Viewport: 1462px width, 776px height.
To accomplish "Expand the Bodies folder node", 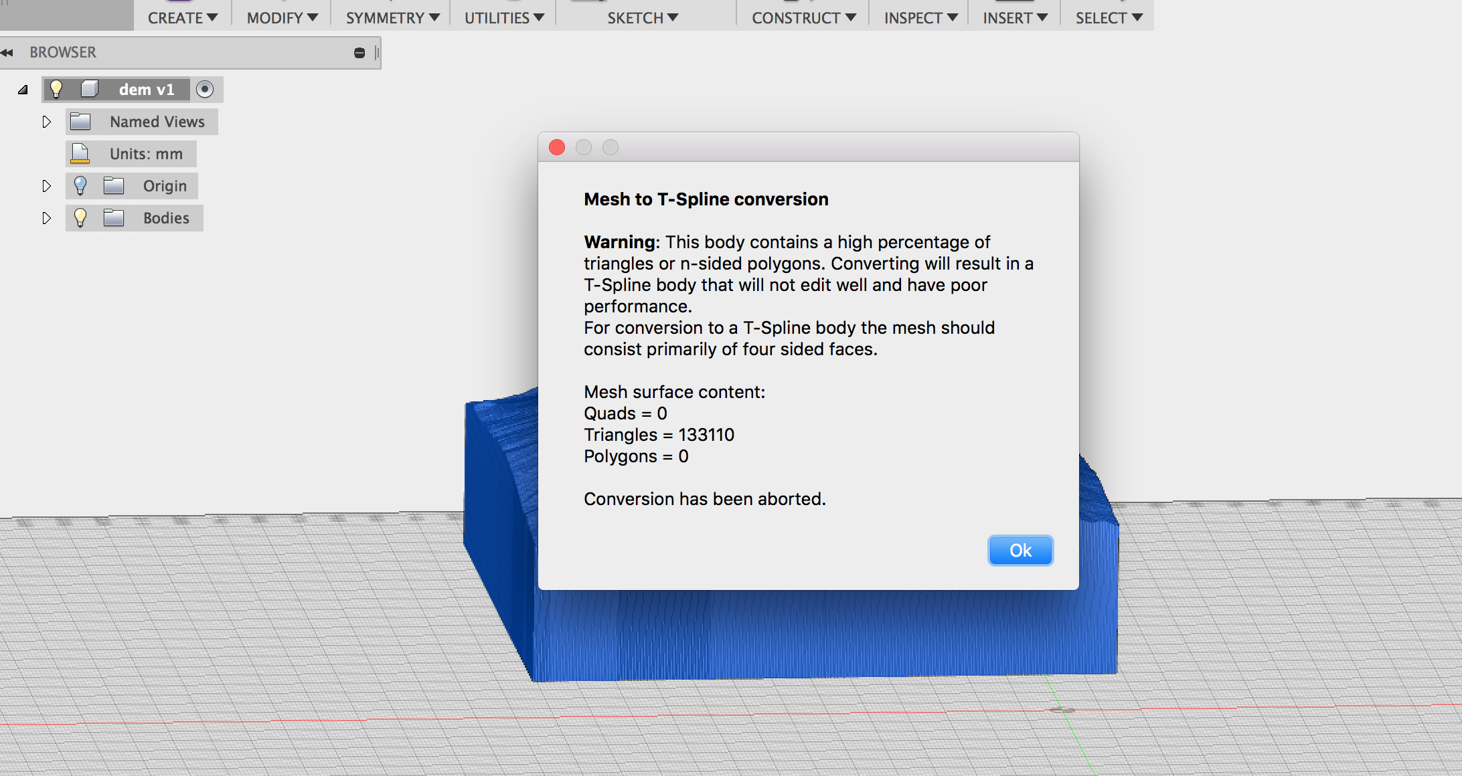I will point(46,218).
